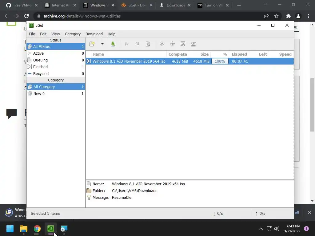Screen dimensions: 315x236
Task: Go back in the Chrome browser
Action: pos(7,16)
